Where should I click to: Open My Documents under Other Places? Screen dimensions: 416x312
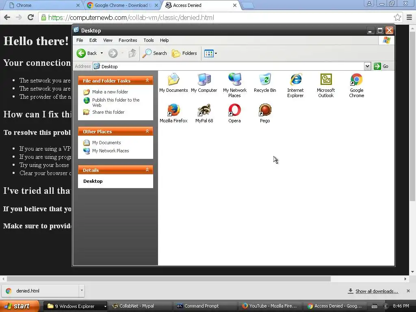click(x=106, y=143)
